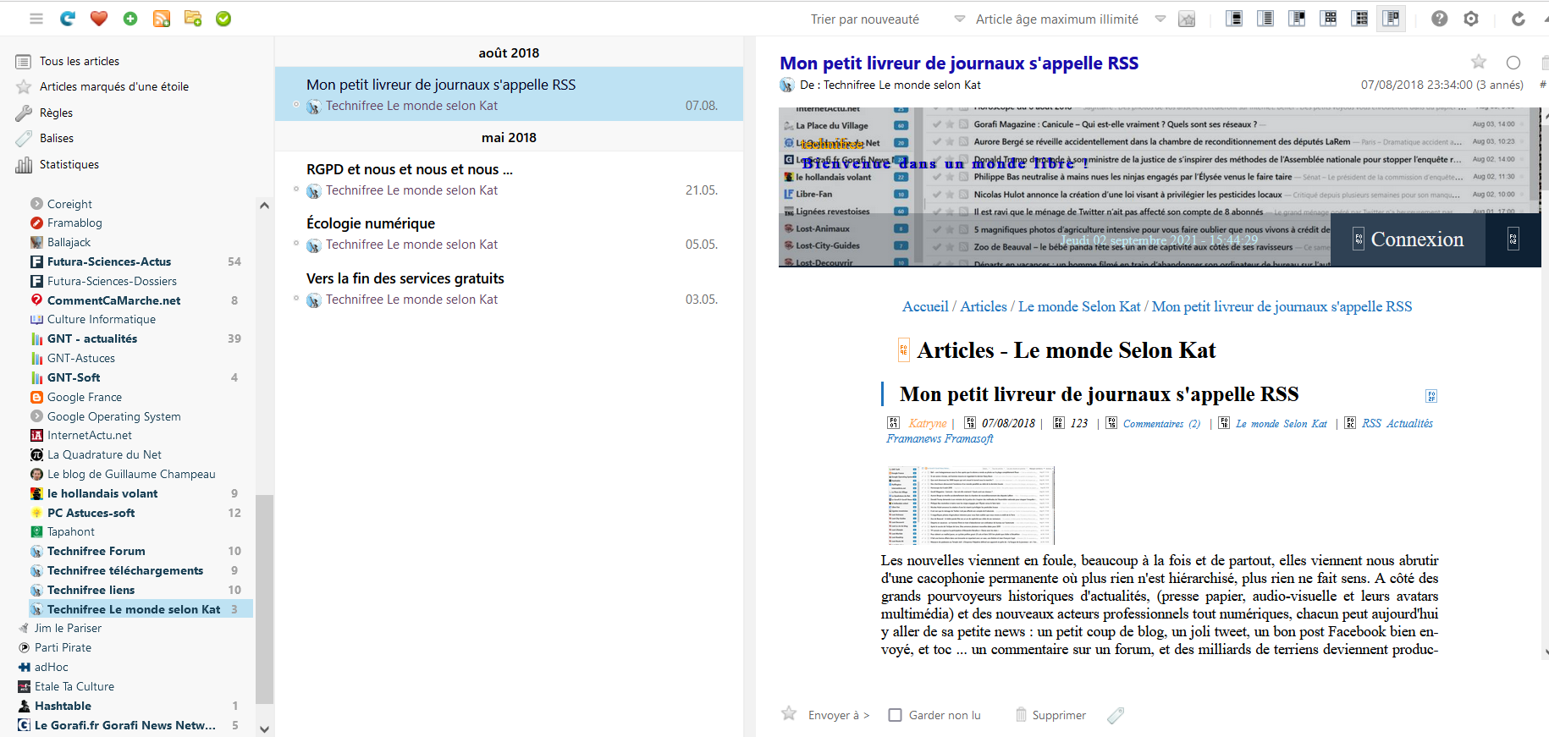The width and height of the screenshot is (1549, 737).
Task: Click the red heart icon
Action: 99,19
